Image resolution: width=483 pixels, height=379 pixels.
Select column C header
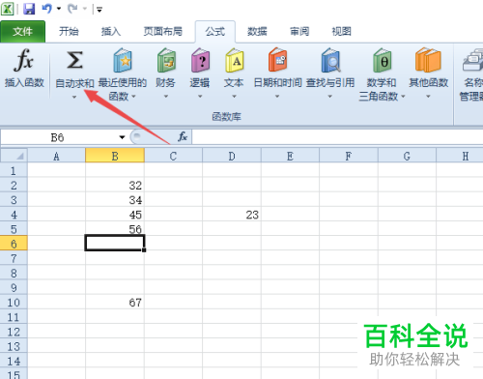173,156
